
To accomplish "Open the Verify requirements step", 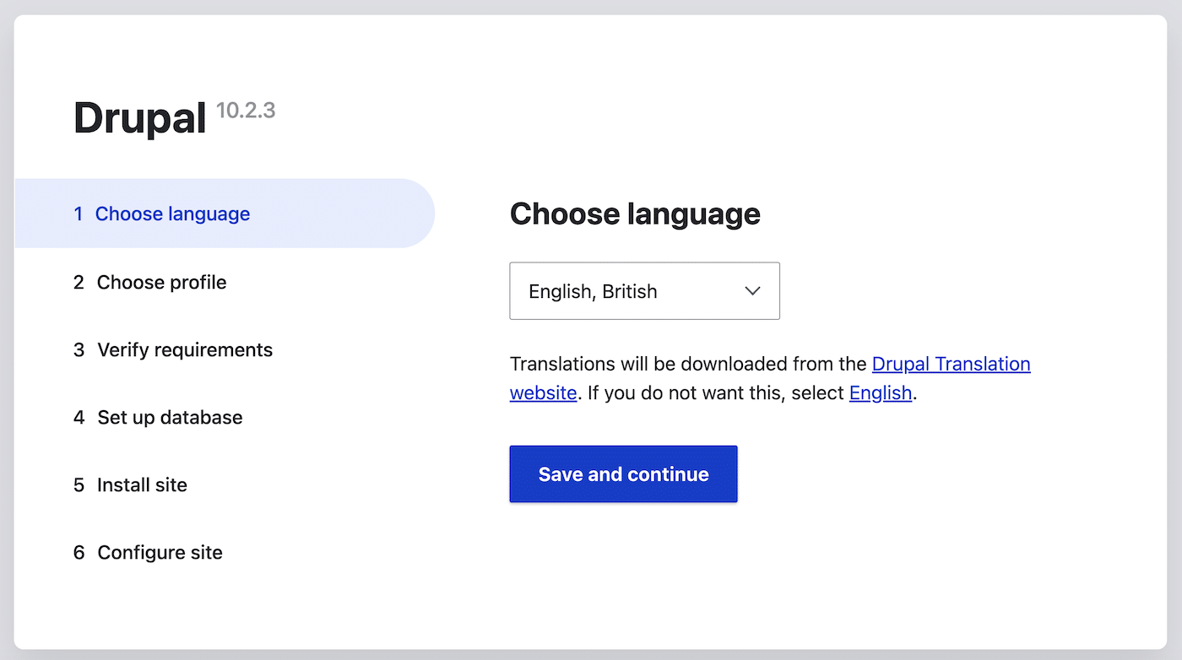I will click(x=185, y=349).
